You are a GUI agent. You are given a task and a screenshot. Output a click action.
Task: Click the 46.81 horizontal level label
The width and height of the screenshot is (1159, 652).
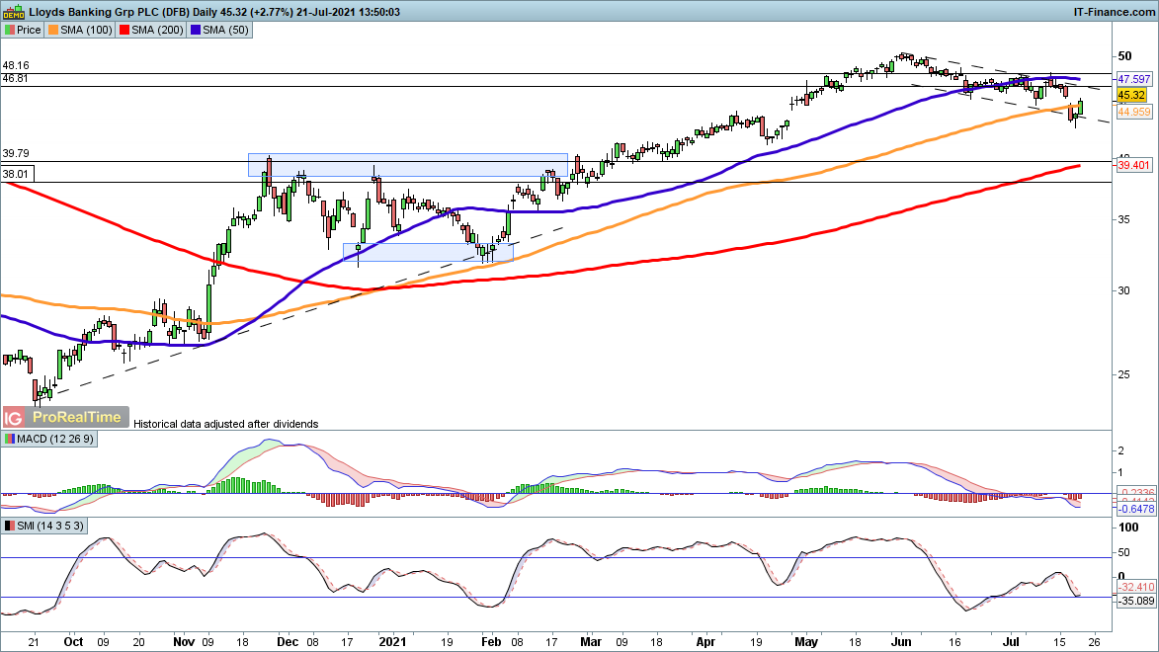pos(16,78)
